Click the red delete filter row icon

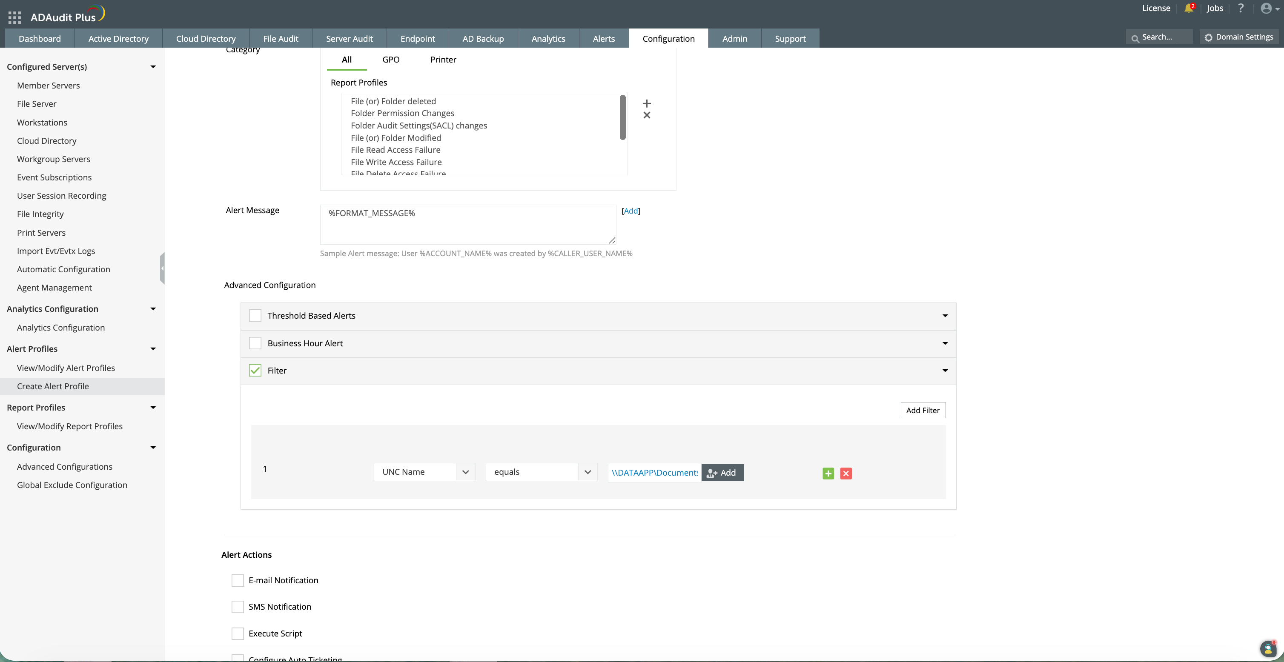click(846, 473)
